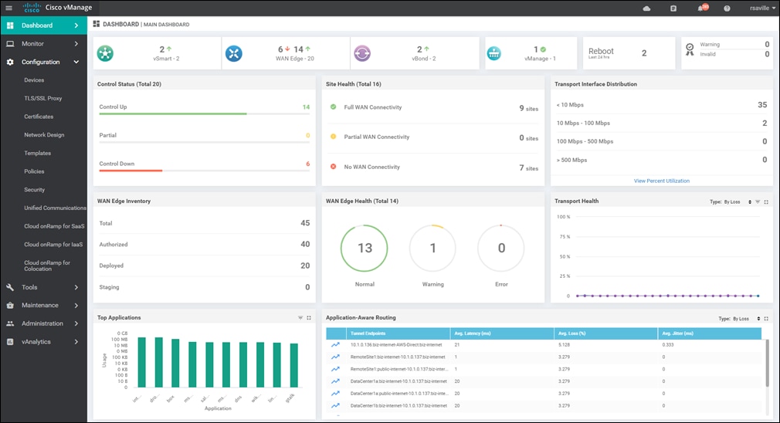Image resolution: width=780 pixels, height=423 pixels.
Task: Click the Tools wrench icon in sidebar
Action: pos(10,287)
